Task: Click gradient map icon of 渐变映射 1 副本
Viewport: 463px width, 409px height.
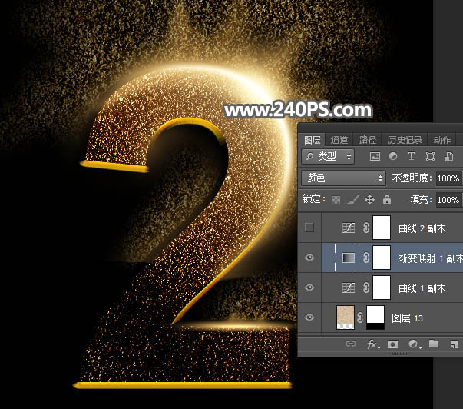Action: (x=349, y=258)
